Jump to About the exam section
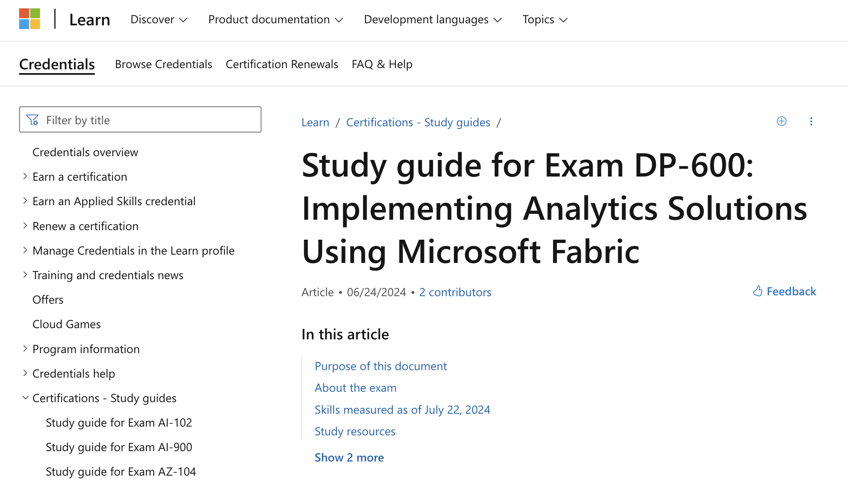 click(x=355, y=388)
